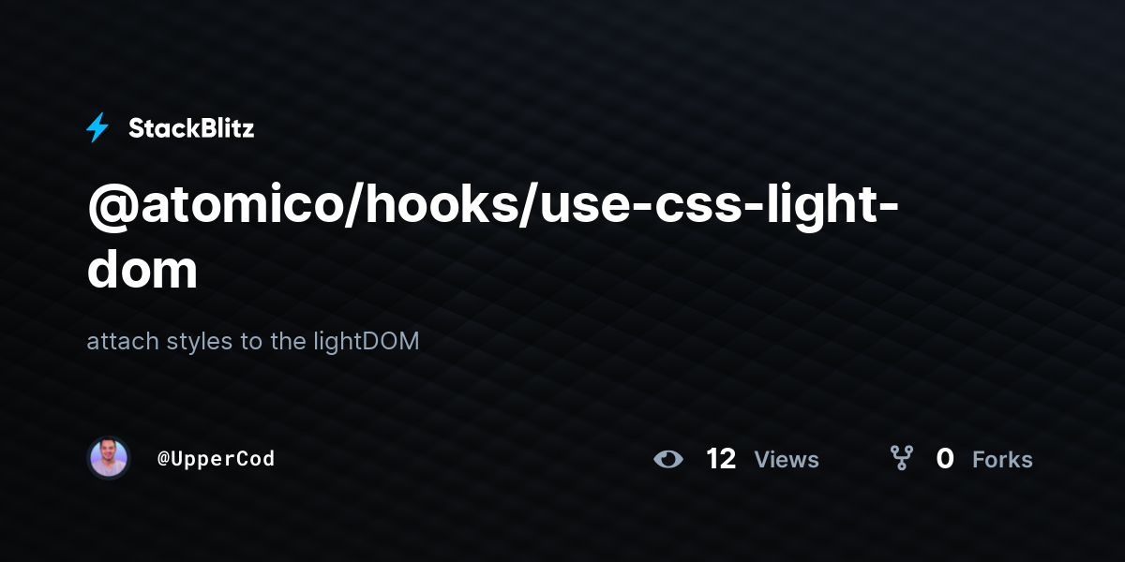The image size is (1125, 562).
Task: Open the StackBlitz wordmark link
Action: 191,128
